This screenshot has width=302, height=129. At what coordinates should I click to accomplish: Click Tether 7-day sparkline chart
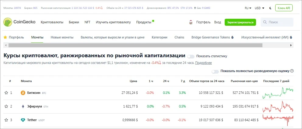click(x=278, y=120)
